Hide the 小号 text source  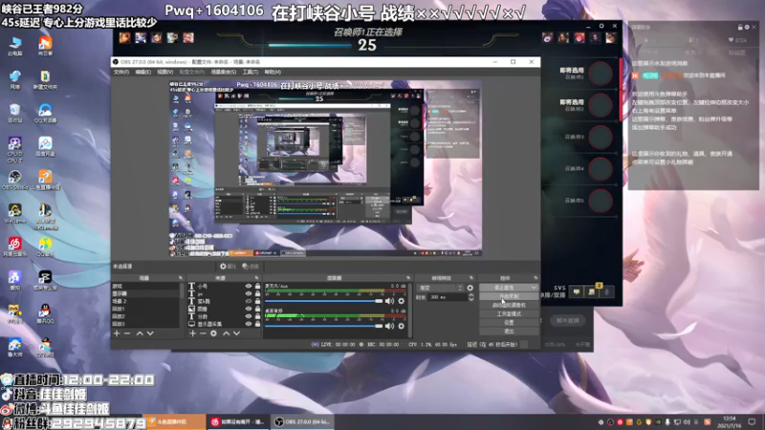pyautogui.click(x=249, y=286)
